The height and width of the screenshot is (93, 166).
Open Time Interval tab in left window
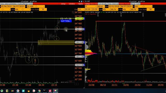[x=5, y=4]
